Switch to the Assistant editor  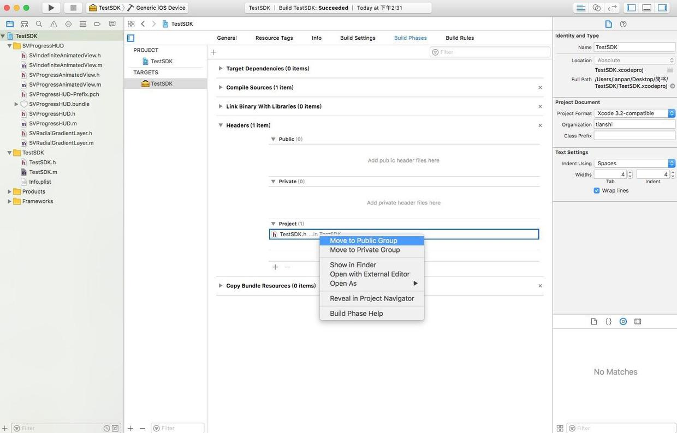[x=597, y=8]
